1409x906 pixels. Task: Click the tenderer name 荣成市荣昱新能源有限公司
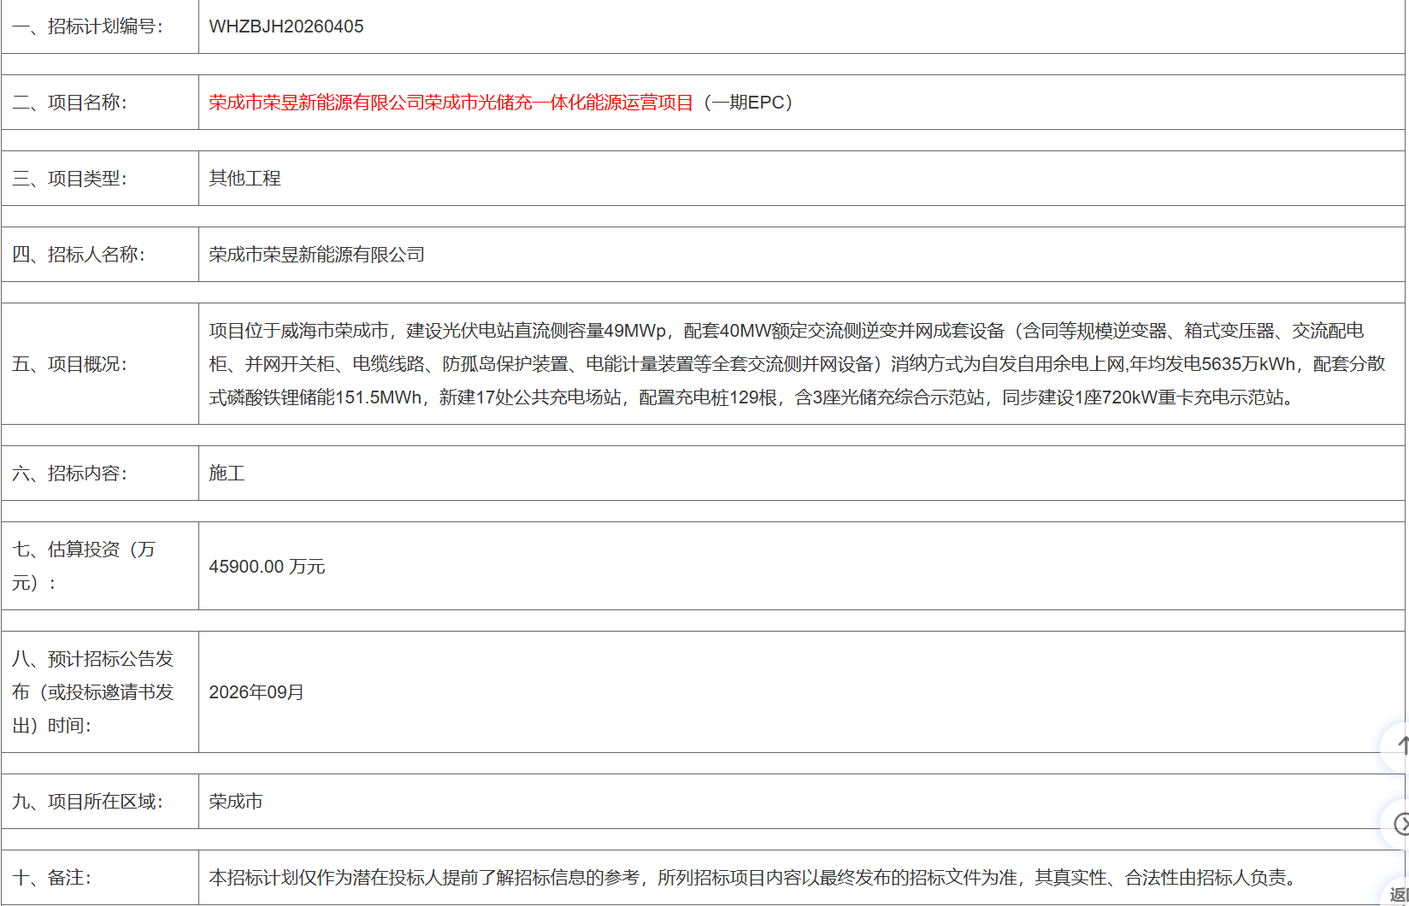[317, 255]
